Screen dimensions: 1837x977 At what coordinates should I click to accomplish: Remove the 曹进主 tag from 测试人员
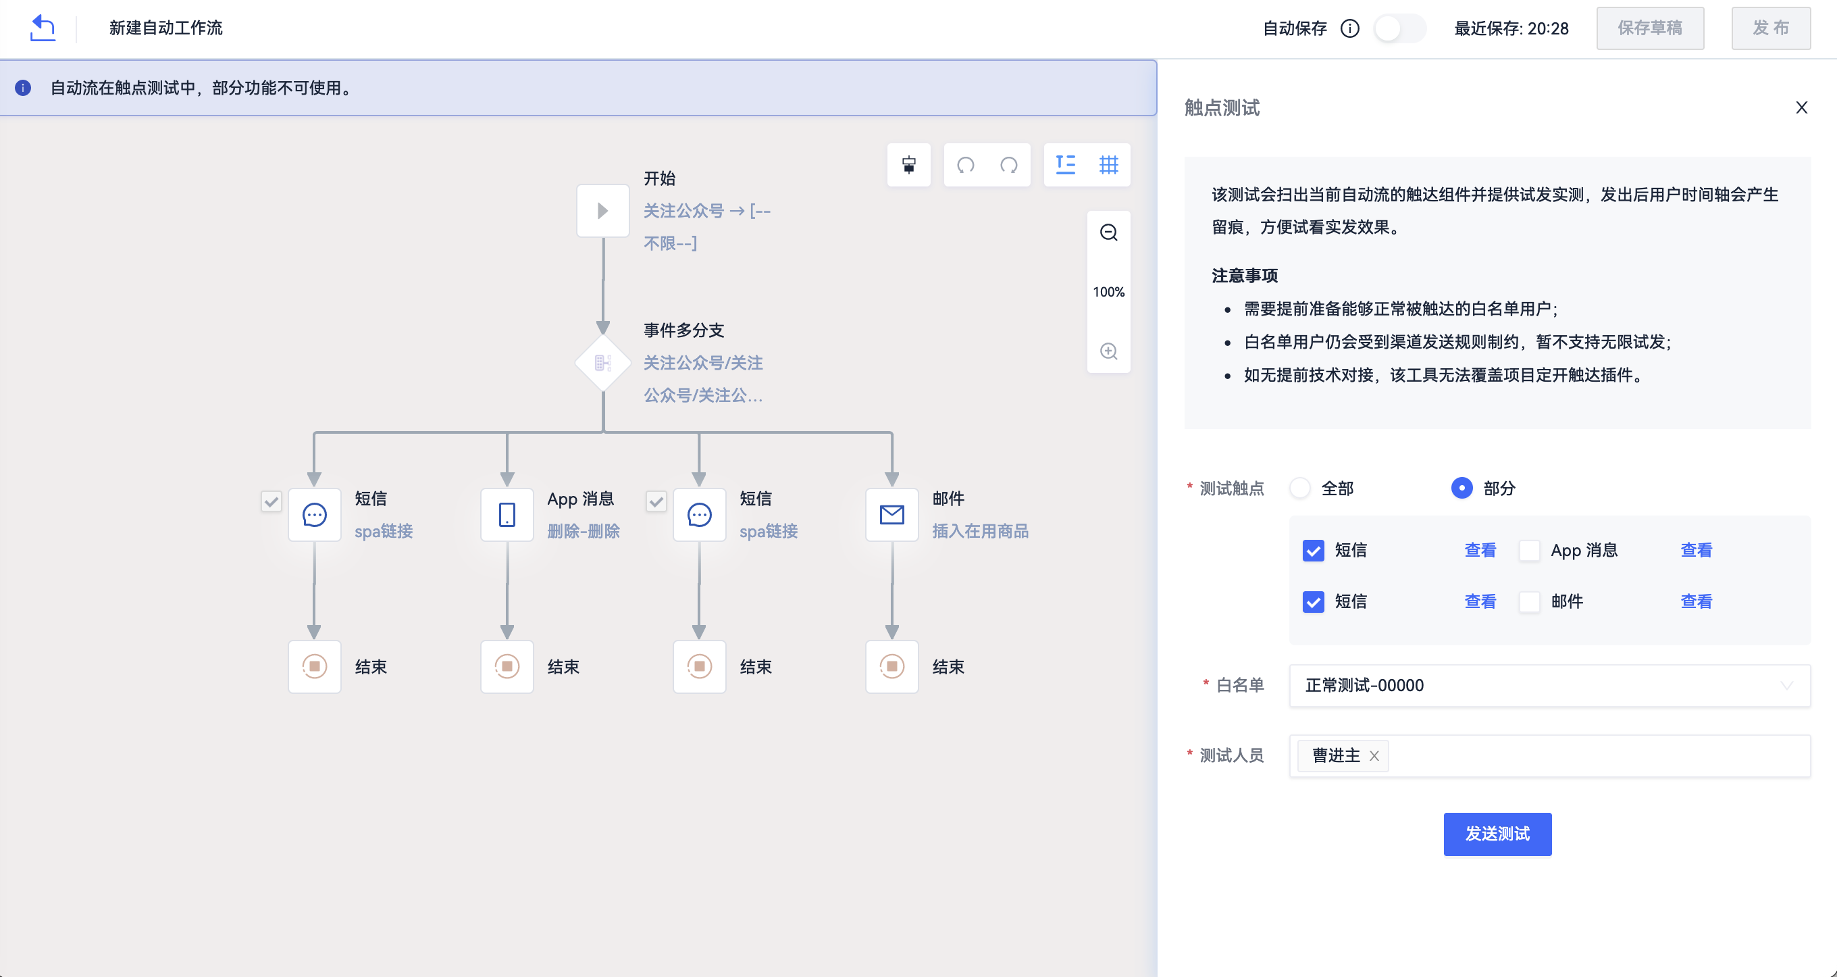click(1374, 756)
